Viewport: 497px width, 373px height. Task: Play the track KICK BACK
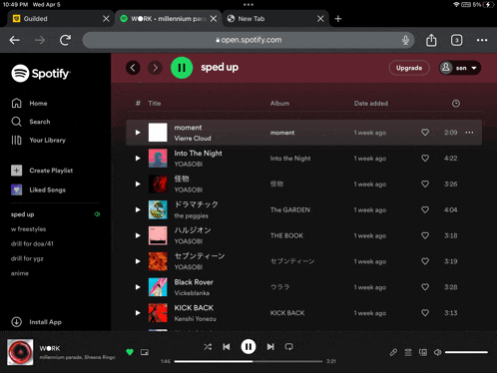[x=138, y=313]
